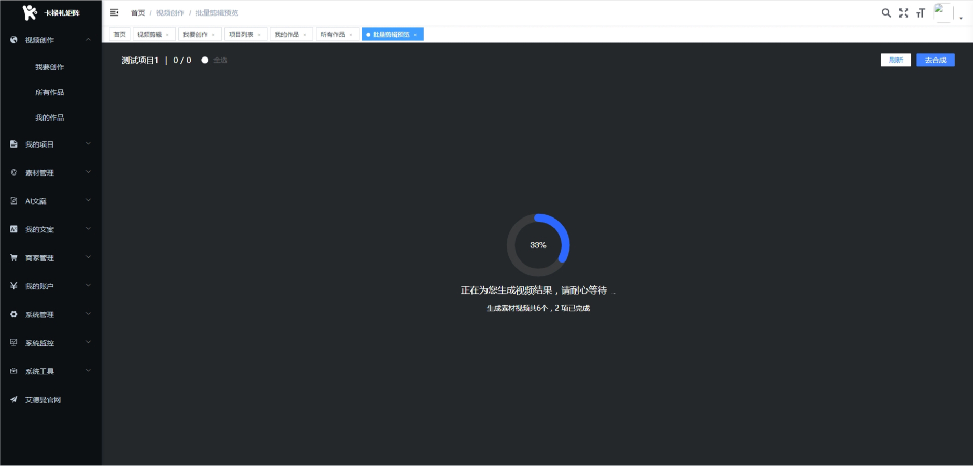Screen dimensions: 973x466
Task: Expand the 素材管理 menu chevron
Action: pyautogui.click(x=88, y=172)
